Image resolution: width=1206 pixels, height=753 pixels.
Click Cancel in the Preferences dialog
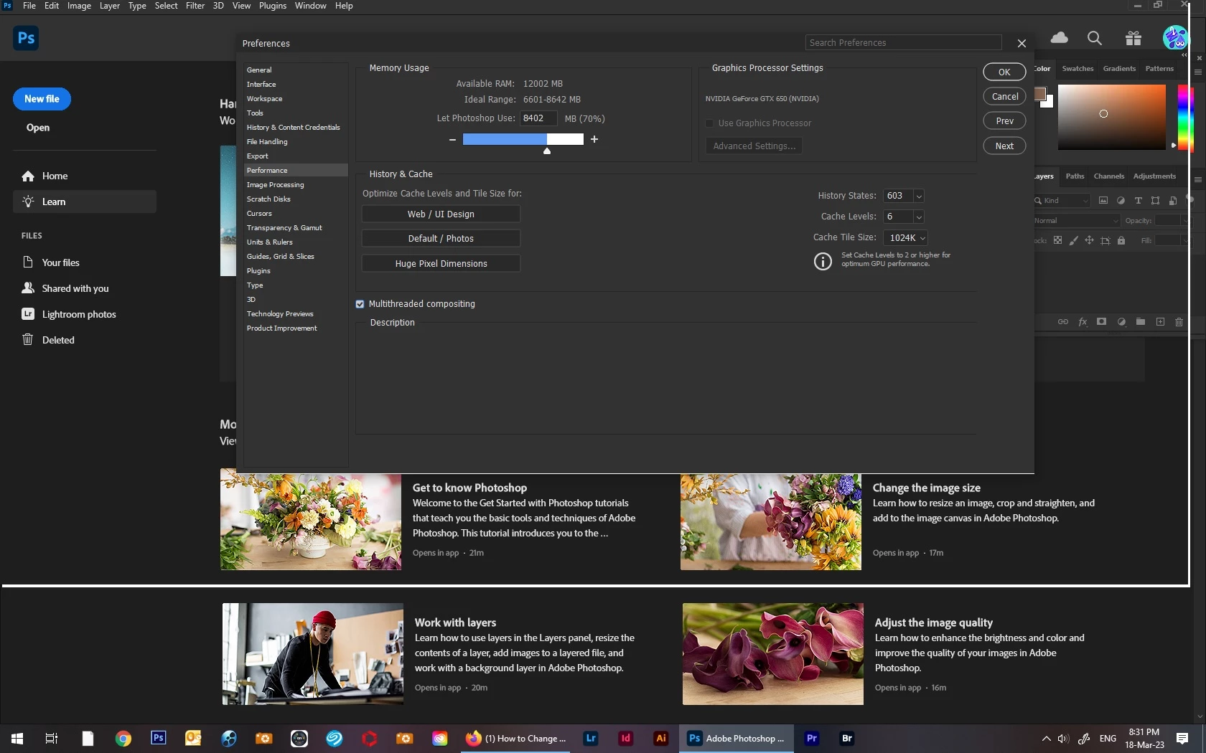(x=1004, y=96)
